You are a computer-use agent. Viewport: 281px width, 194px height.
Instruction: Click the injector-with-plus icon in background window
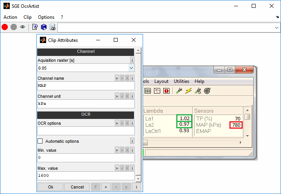tap(198, 91)
